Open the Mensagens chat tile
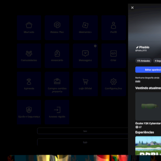 point(85,56)
